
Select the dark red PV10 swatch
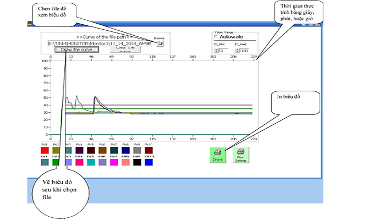(148, 150)
